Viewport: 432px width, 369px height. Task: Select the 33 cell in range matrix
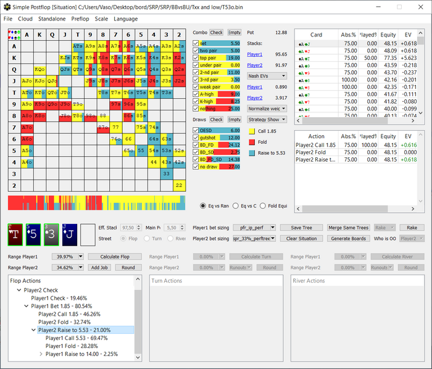167,174
